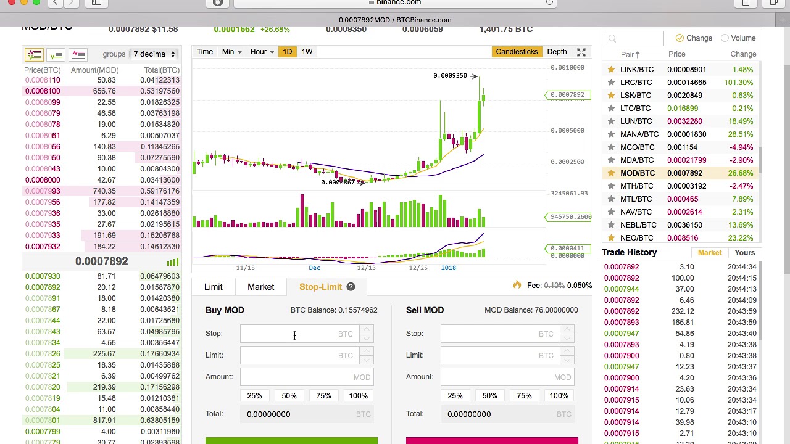Image resolution: width=790 pixels, height=444 pixels.
Task: Show sell orders only order book view
Action: [78, 54]
